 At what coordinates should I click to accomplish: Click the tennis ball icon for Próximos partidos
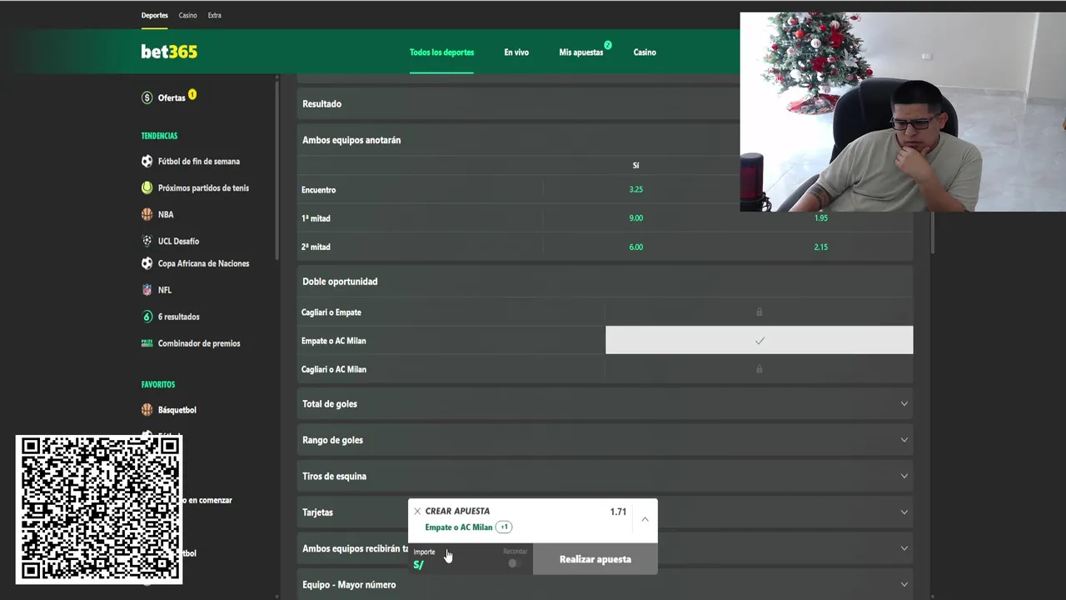[147, 187]
